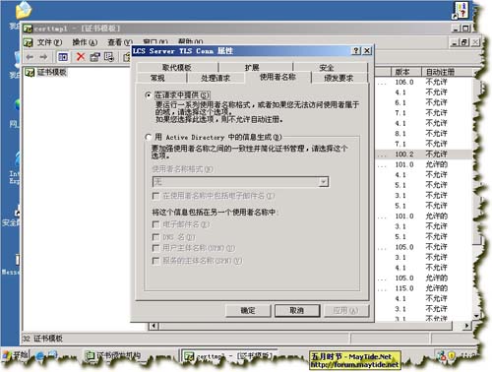
Task: Toggle the console tree pane icon
Action: [63, 57]
